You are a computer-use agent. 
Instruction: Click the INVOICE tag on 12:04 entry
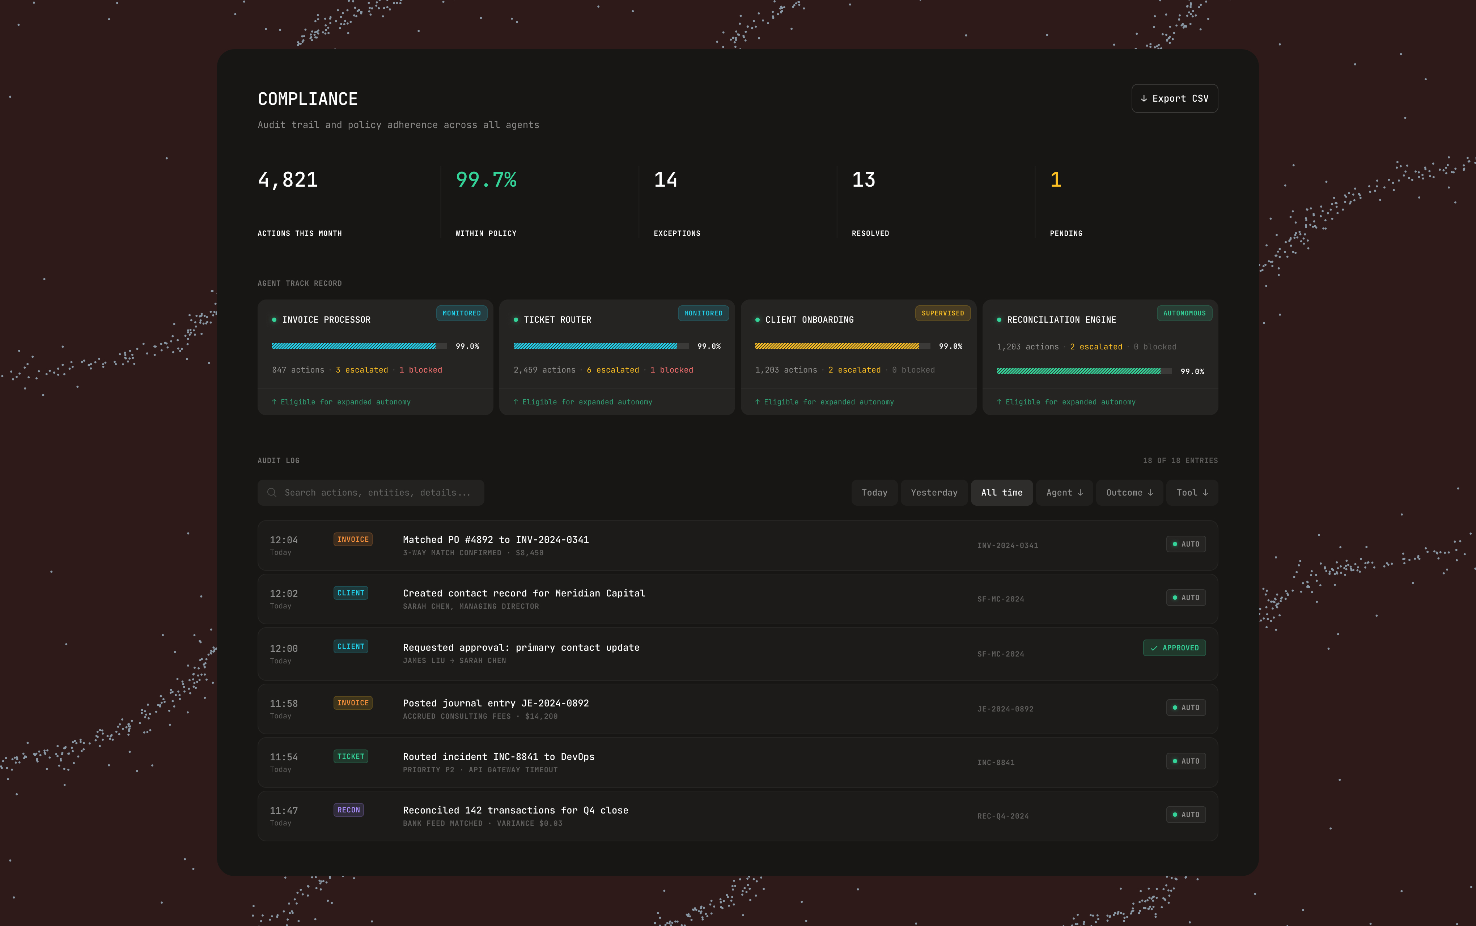pyautogui.click(x=353, y=539)
